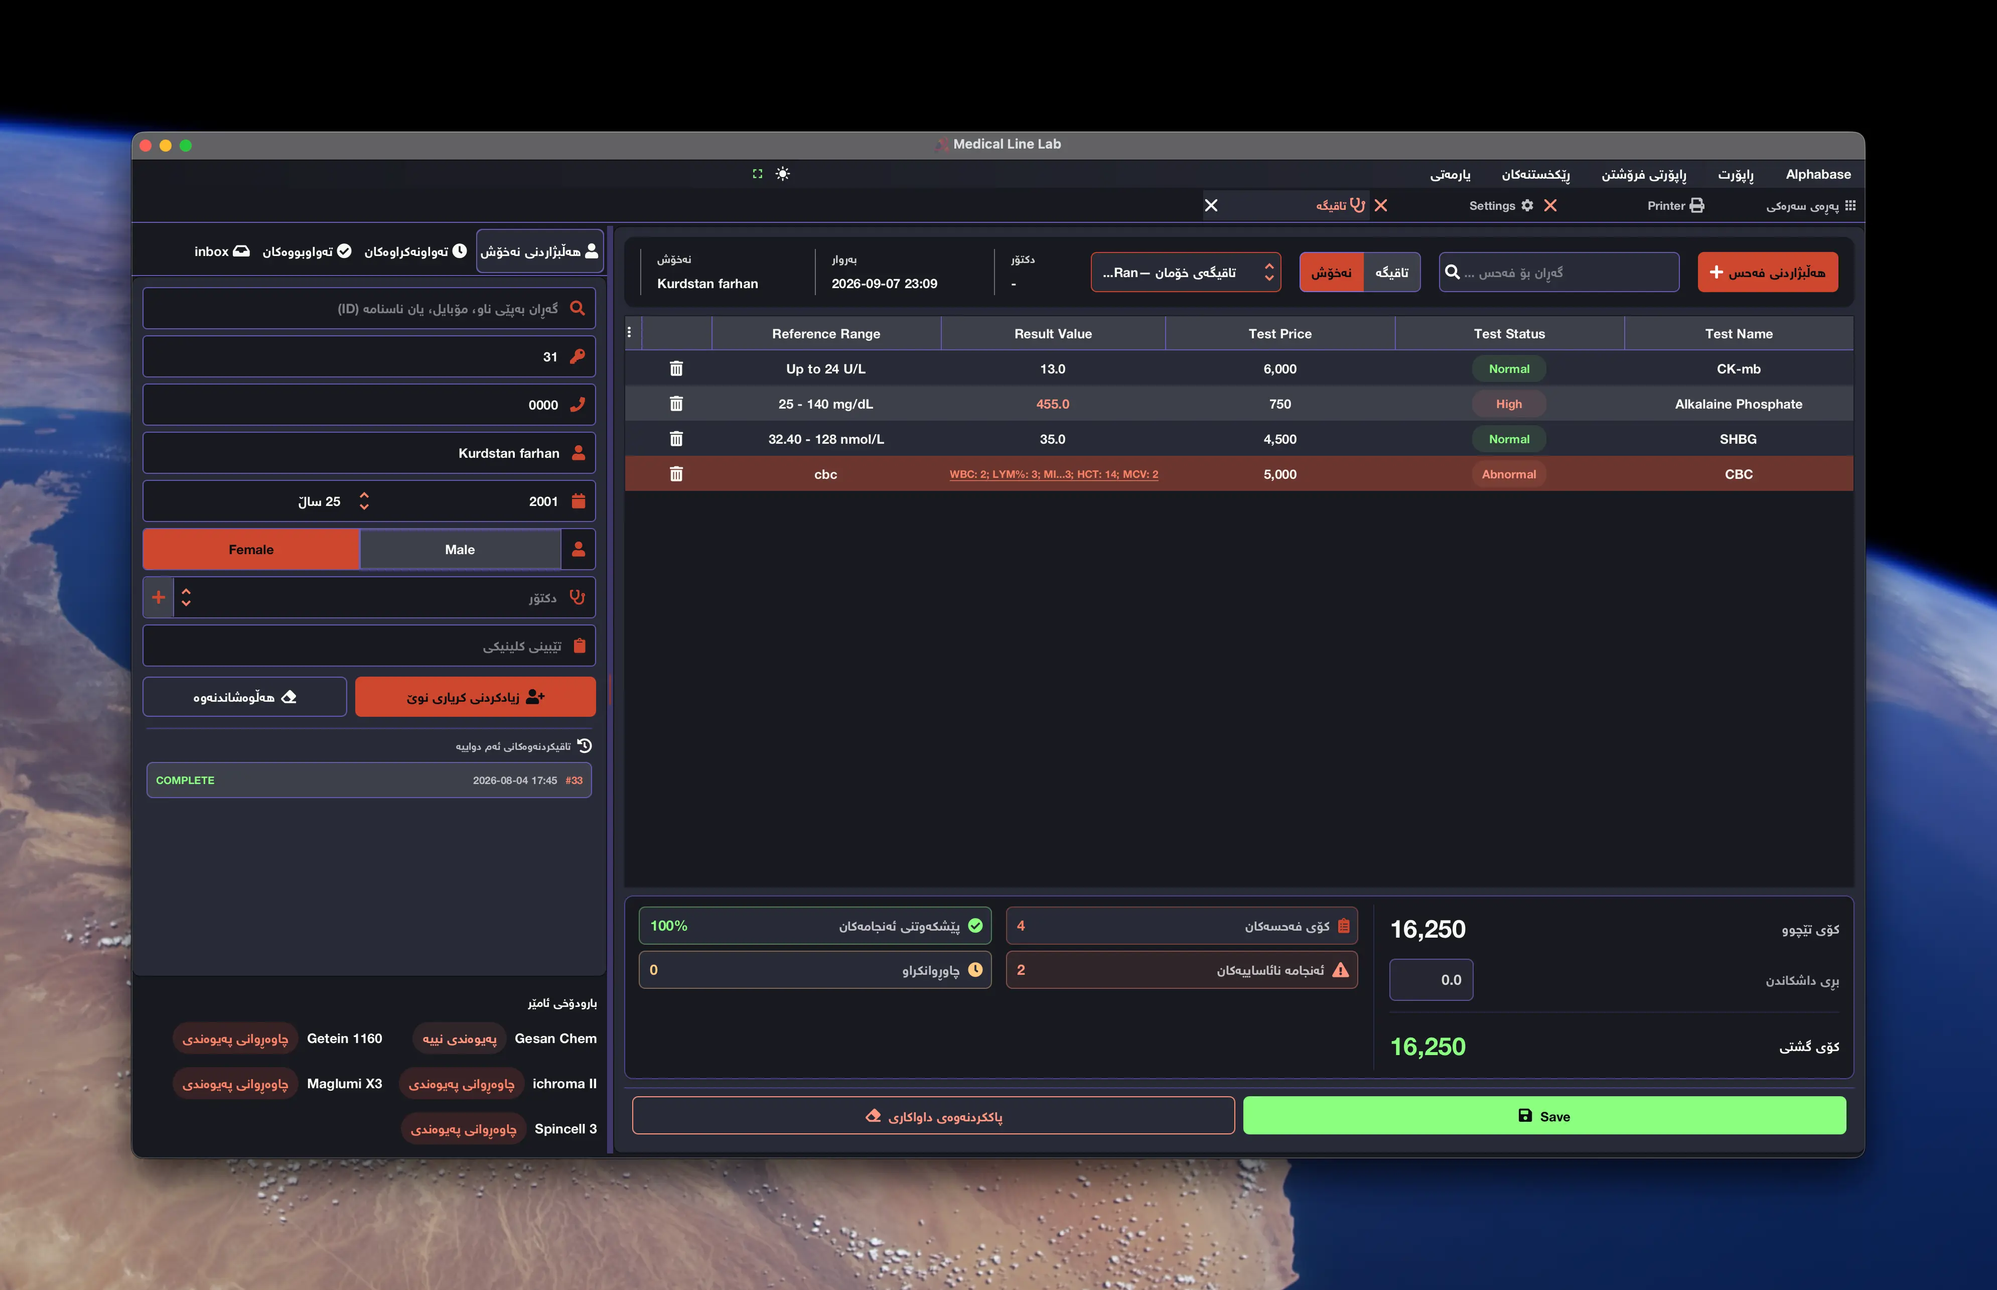
Task: Click the پاککردنەوەی داواکاری clear request button
Action: pos(934,1116)
